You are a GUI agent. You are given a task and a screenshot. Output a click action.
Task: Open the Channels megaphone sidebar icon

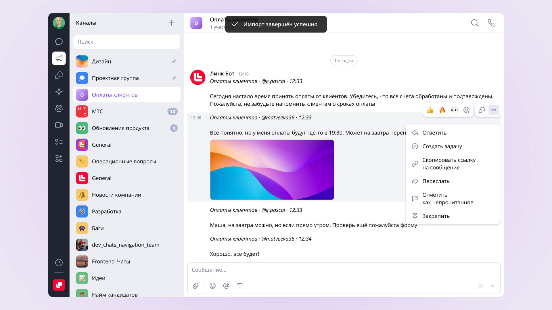tap(59, 59)
